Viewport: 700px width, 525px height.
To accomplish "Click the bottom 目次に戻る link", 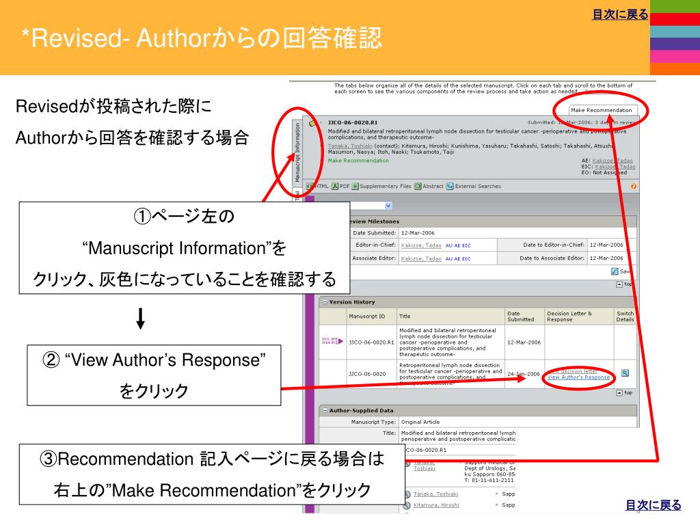I will point(653,505).
